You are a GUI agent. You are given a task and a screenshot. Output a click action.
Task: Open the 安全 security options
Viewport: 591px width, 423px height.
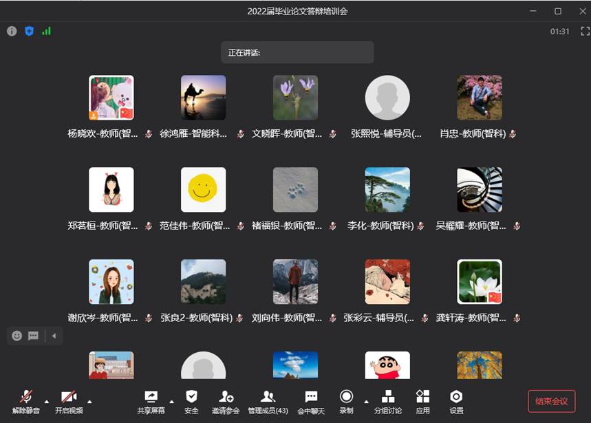191,401
